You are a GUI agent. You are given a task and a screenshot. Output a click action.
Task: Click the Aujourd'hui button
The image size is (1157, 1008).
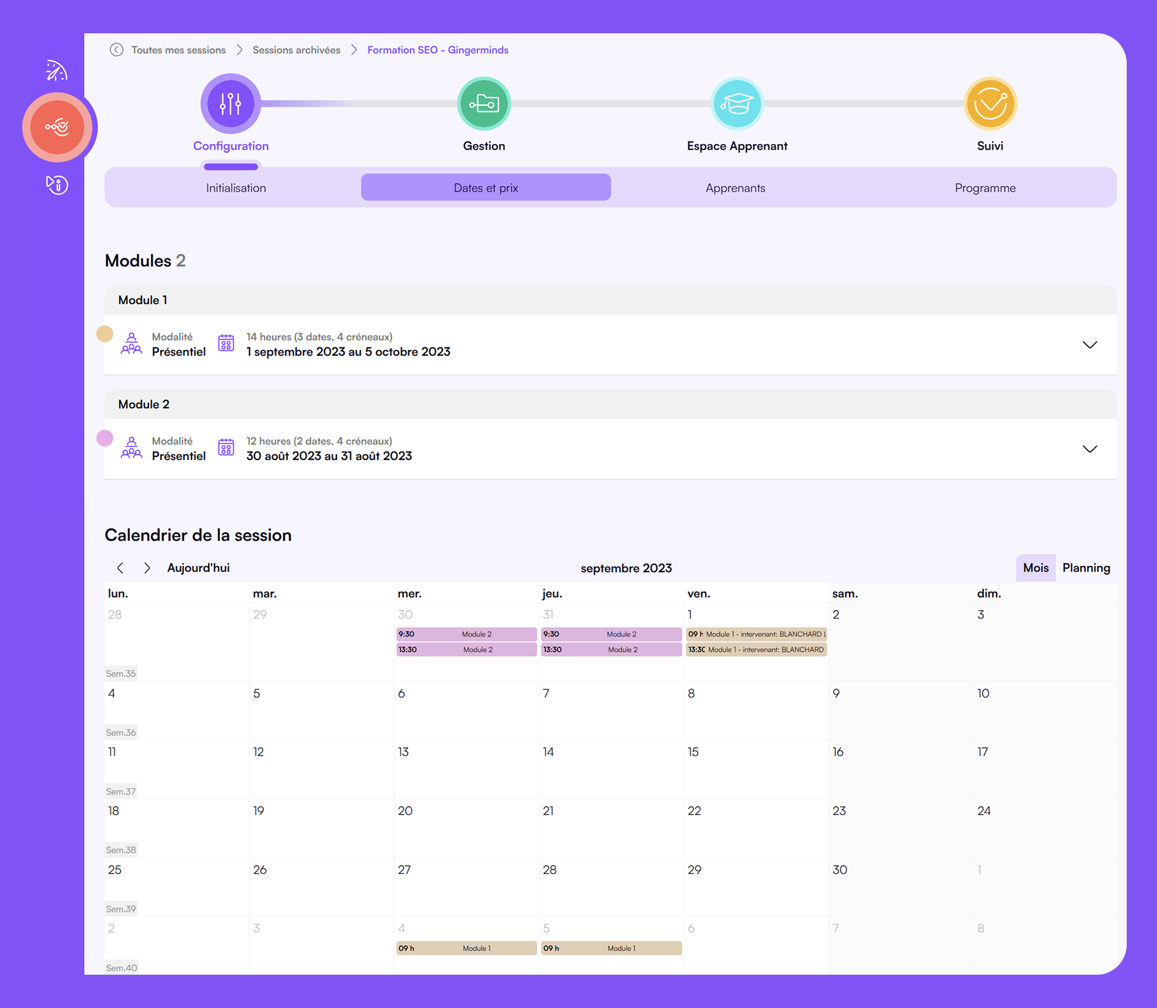pyautogui.click(x=198, y=567)
